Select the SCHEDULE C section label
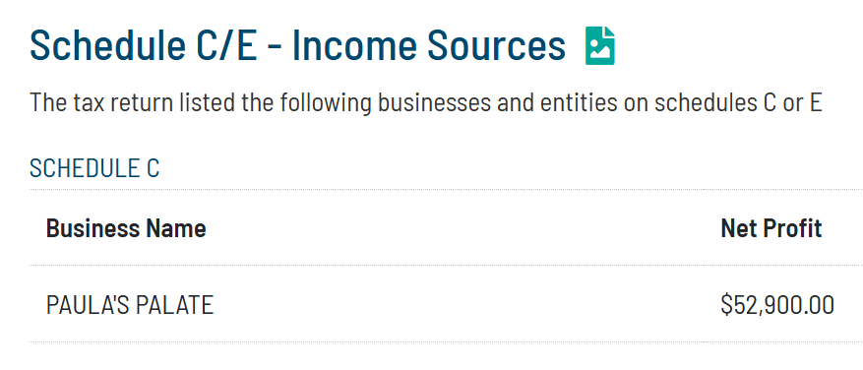 point(94,168)
